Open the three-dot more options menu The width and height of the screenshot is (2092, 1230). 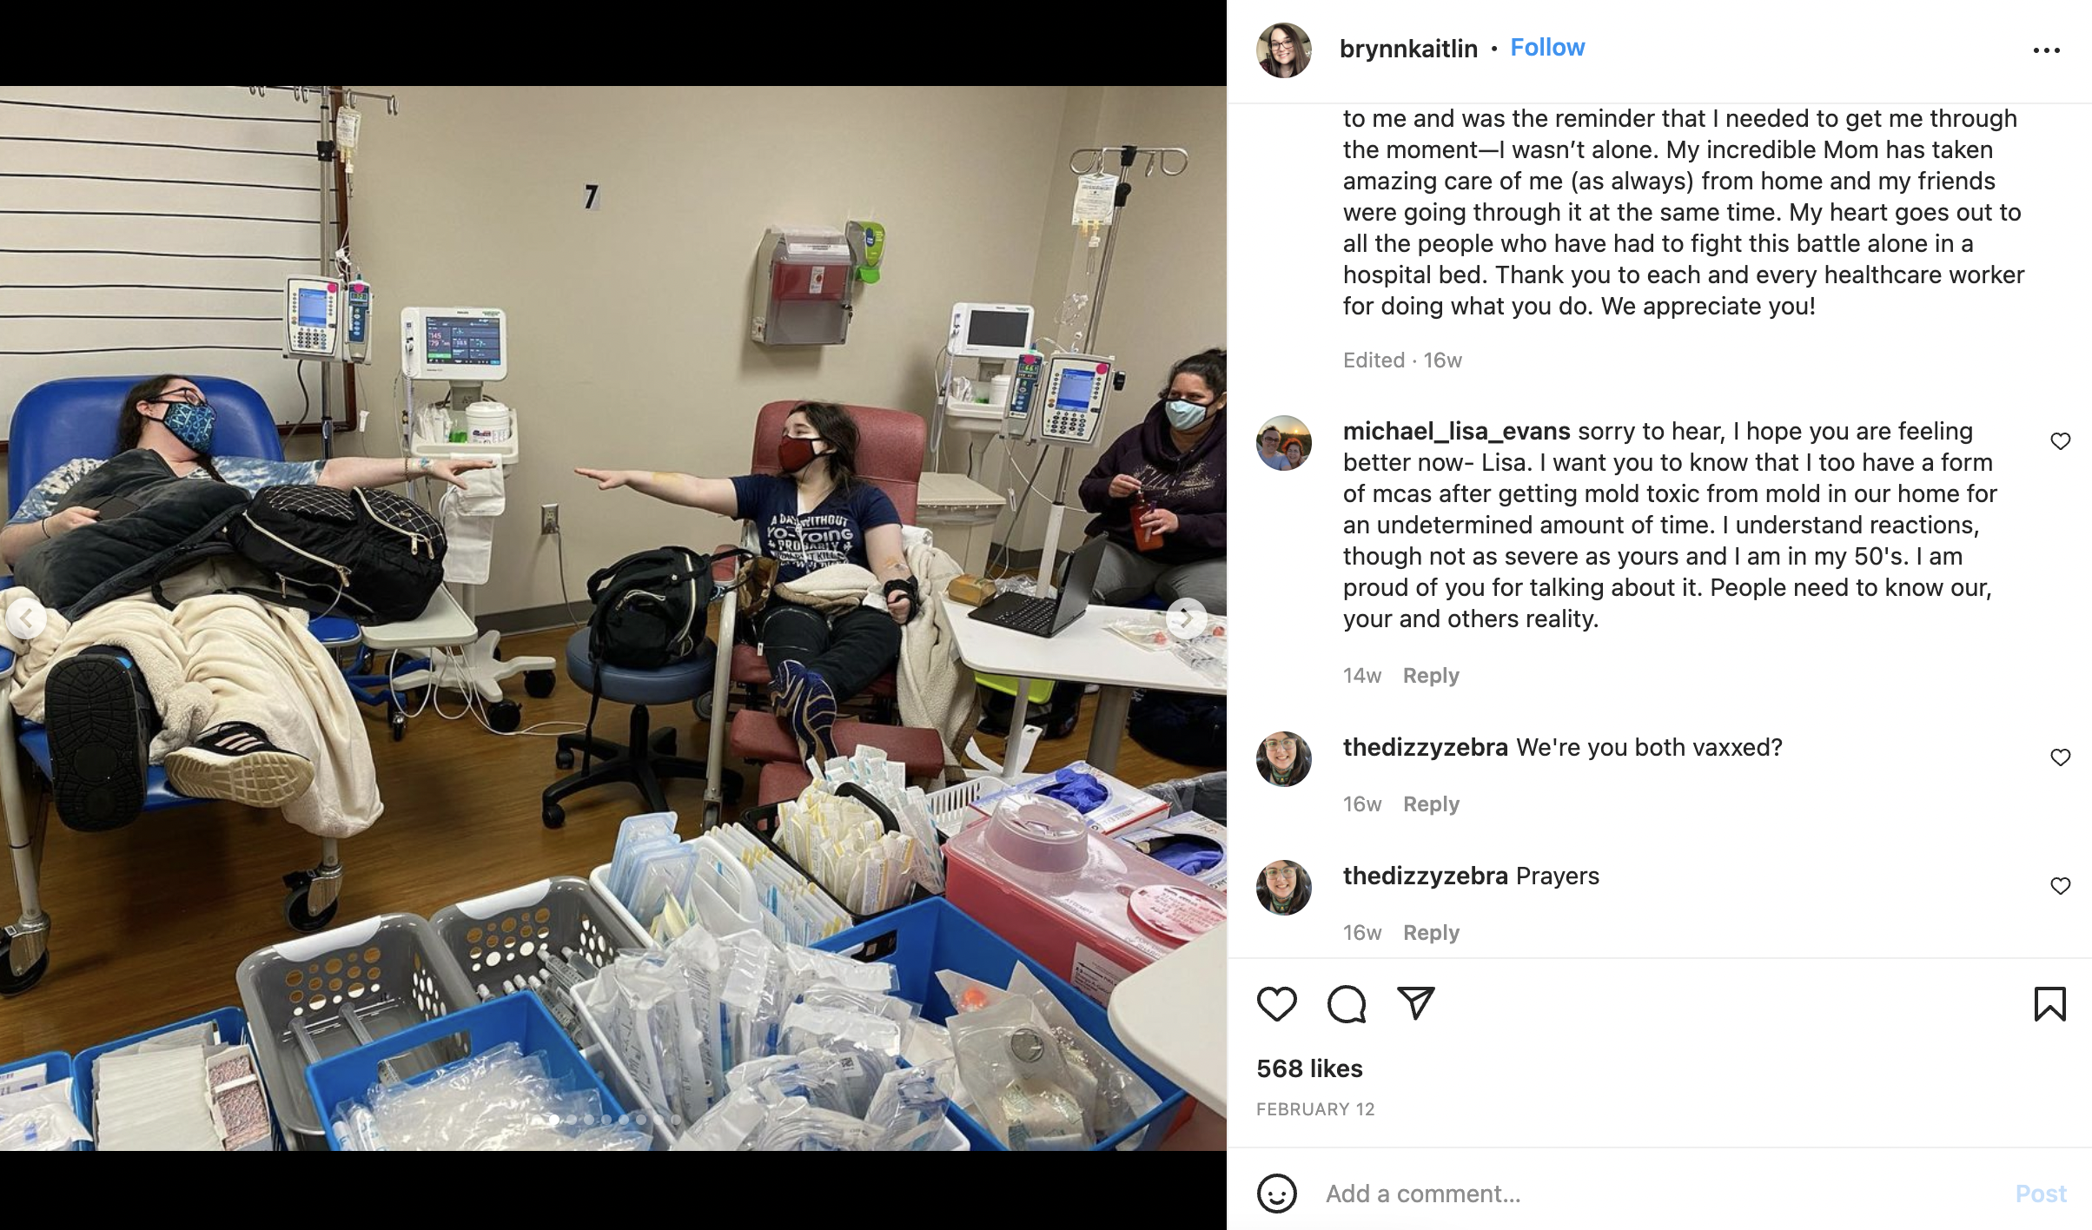pos(2046,50)
